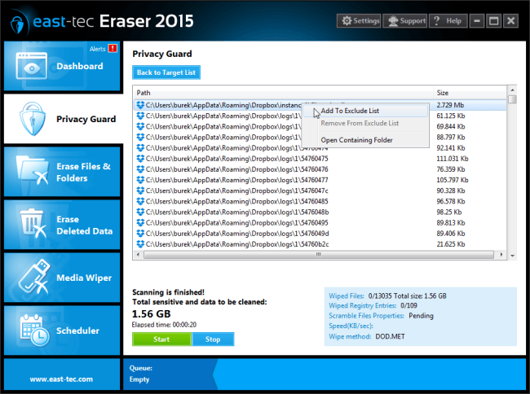Screen dimensions: 530x394
Task: Click the Dropbox icon beside 54760b2c path
Action: pos(140,244)
